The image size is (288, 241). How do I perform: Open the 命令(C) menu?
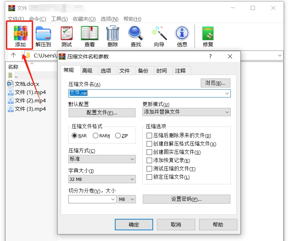point(38,19)
